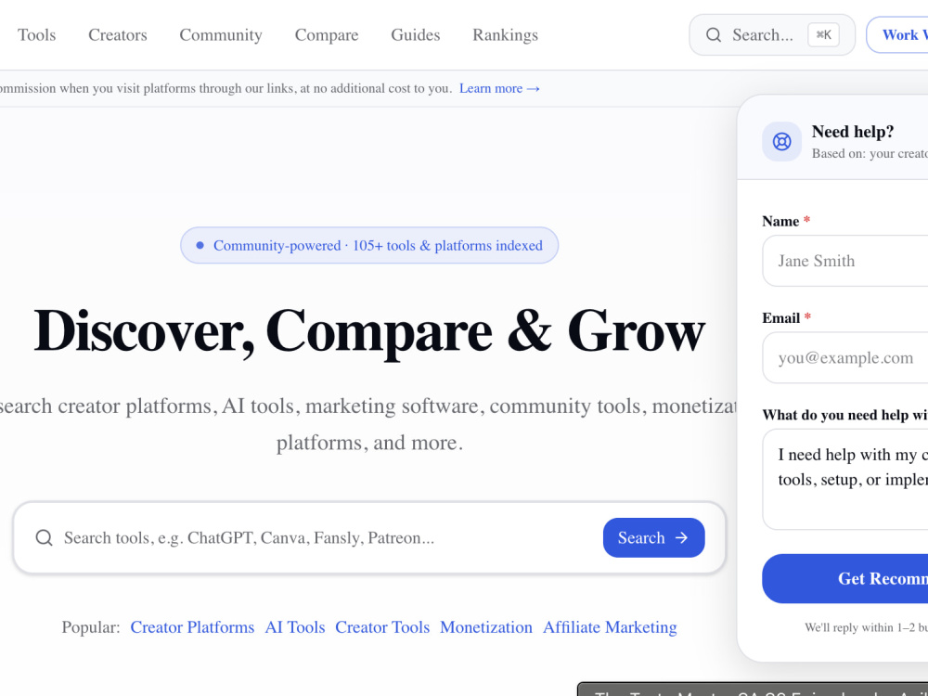This screenshot has height=696, width=928.
Task: Click the help request text area
Action: 845,480
